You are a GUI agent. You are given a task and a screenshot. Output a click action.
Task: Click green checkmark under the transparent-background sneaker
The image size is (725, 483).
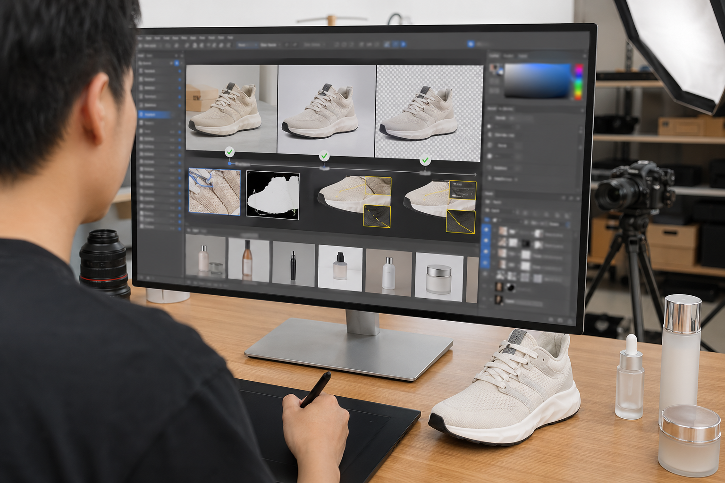point(425,160)
